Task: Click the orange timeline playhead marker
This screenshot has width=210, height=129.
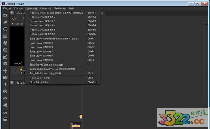Action: pyautogui.click(x=21, y=70)
